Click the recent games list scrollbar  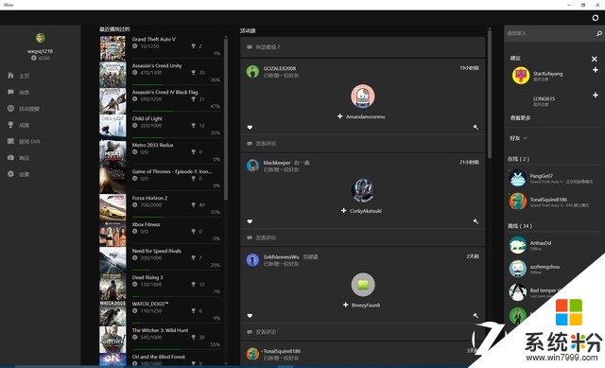[226, 119]
